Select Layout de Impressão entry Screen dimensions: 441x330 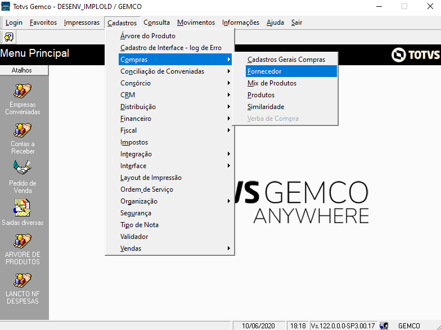click(x=175, y=178)
